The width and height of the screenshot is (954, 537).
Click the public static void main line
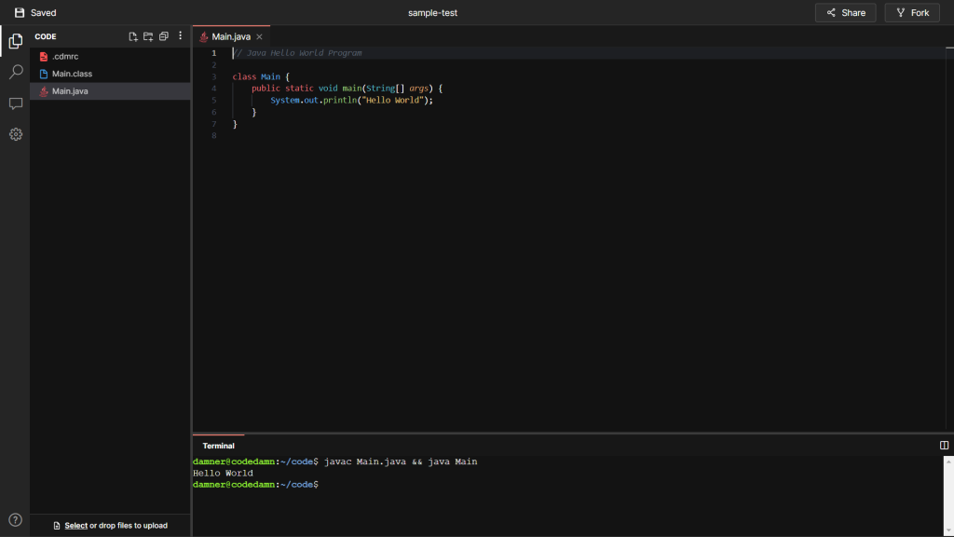pyautogui.click(x=347, y=89)
